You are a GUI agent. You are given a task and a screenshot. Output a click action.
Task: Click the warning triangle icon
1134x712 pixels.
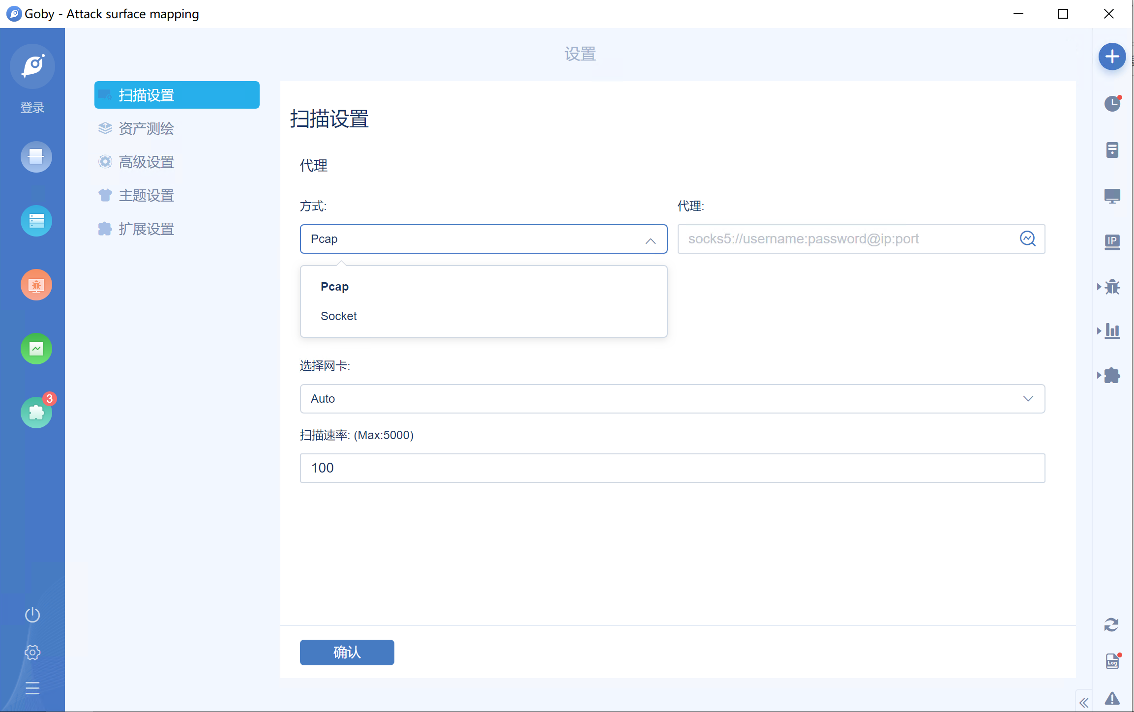(x=1112, y=698)
